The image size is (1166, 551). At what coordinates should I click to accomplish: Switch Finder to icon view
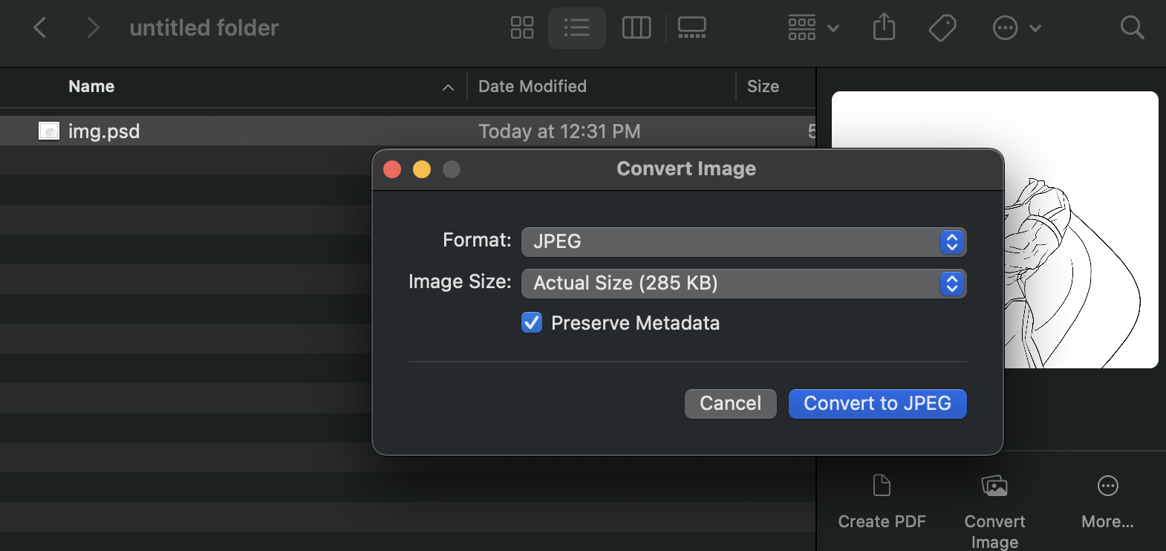[522, 28]
